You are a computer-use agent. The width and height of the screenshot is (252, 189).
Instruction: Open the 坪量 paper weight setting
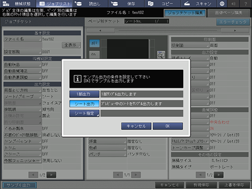pos(108,141)
